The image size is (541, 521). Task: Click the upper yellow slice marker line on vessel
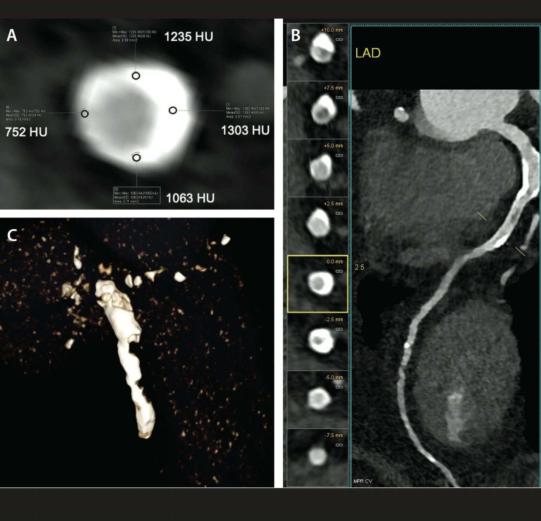482,216
